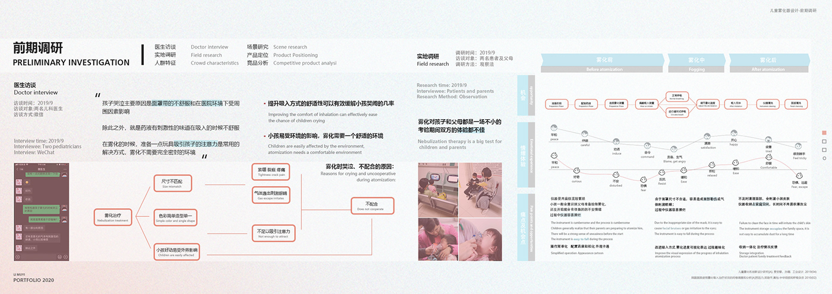
Task: Select the child face labeled 'fear'
Action: point(644,179)
